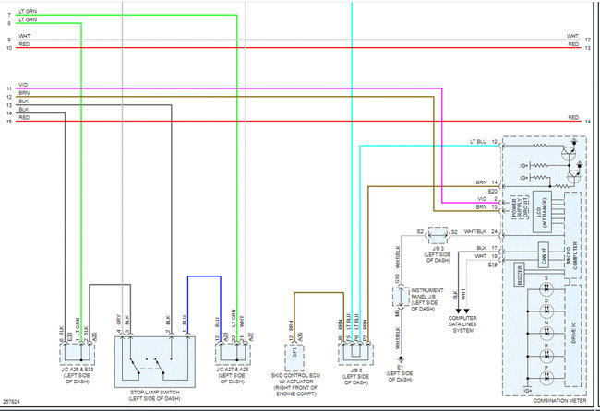
Task: Select the LT GRN label on wire 7
Action: point(28,12)
